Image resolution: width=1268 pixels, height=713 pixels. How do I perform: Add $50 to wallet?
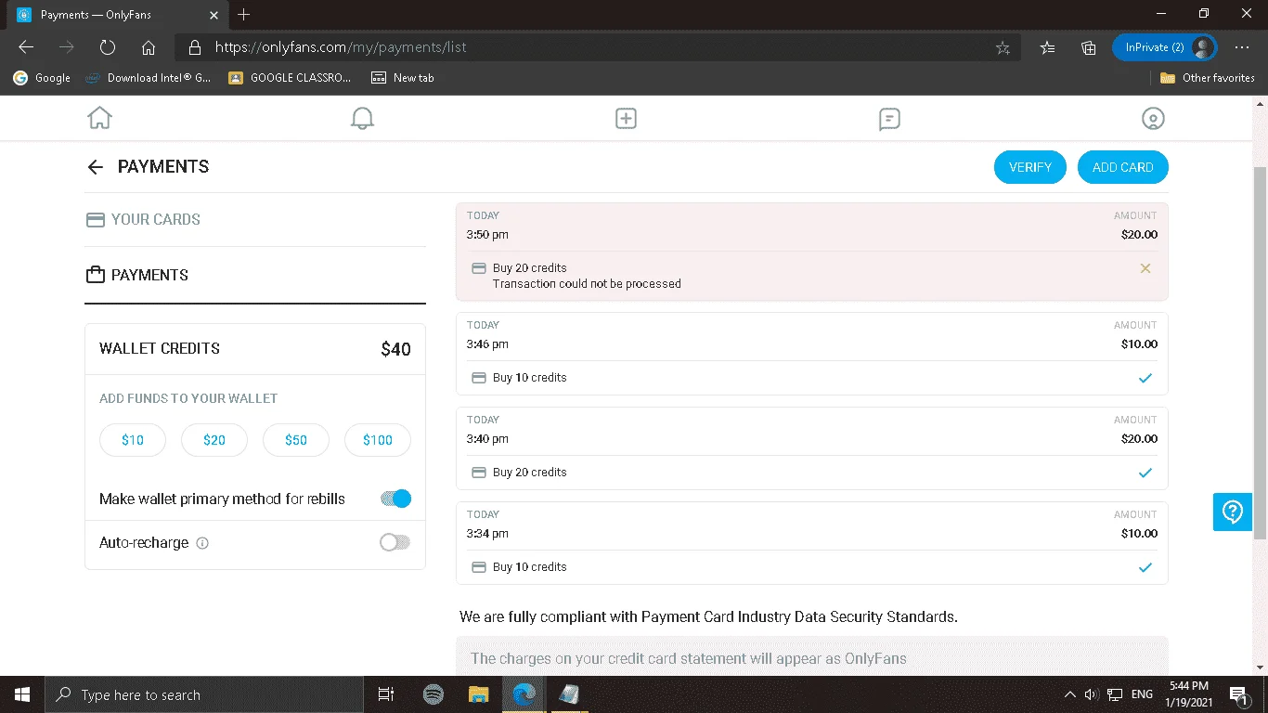[296, 440]
